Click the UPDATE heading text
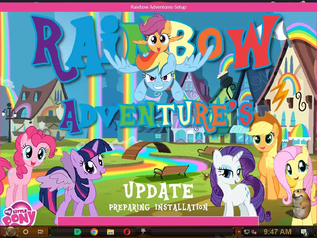Screen dimensions: 317x238 [x=158, y=191]
